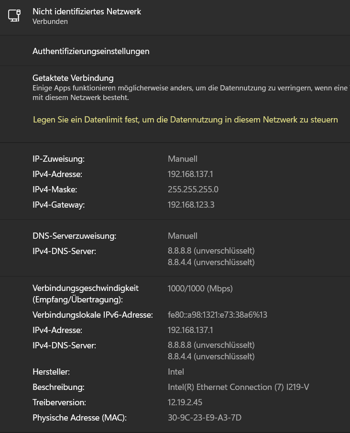Select the secondary DNS entry 8.8.4.4

point(210,262)
